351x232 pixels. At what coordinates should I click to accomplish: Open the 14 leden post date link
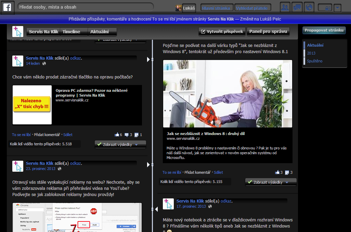click(33, 63)
